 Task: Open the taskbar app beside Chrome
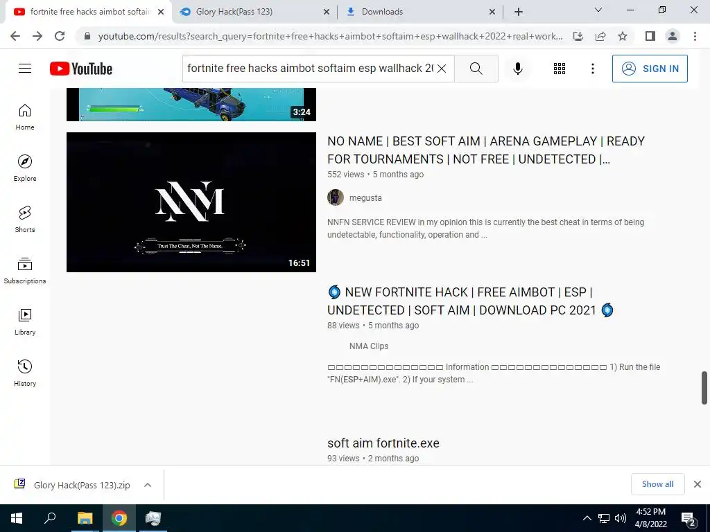[x=153, y=518]
